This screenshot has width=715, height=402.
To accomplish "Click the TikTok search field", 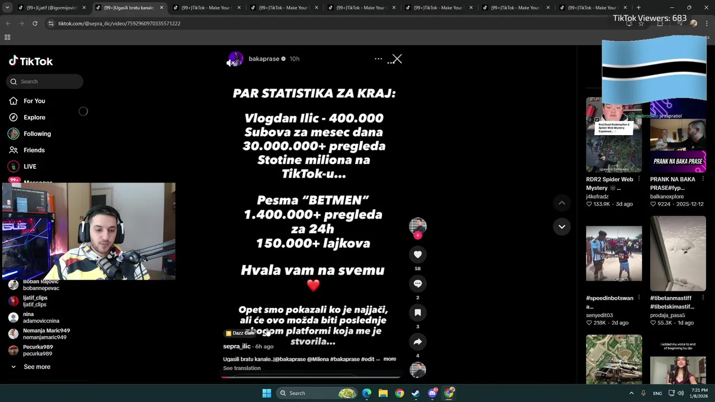I will coord(45,82).
